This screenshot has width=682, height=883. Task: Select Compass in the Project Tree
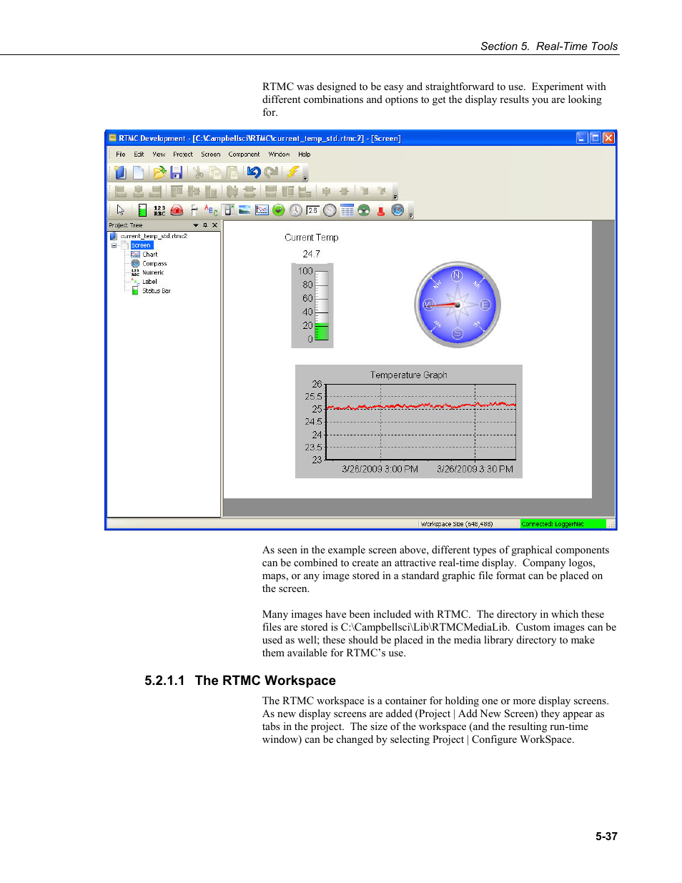pyautogui.click(x=154, y=264)
